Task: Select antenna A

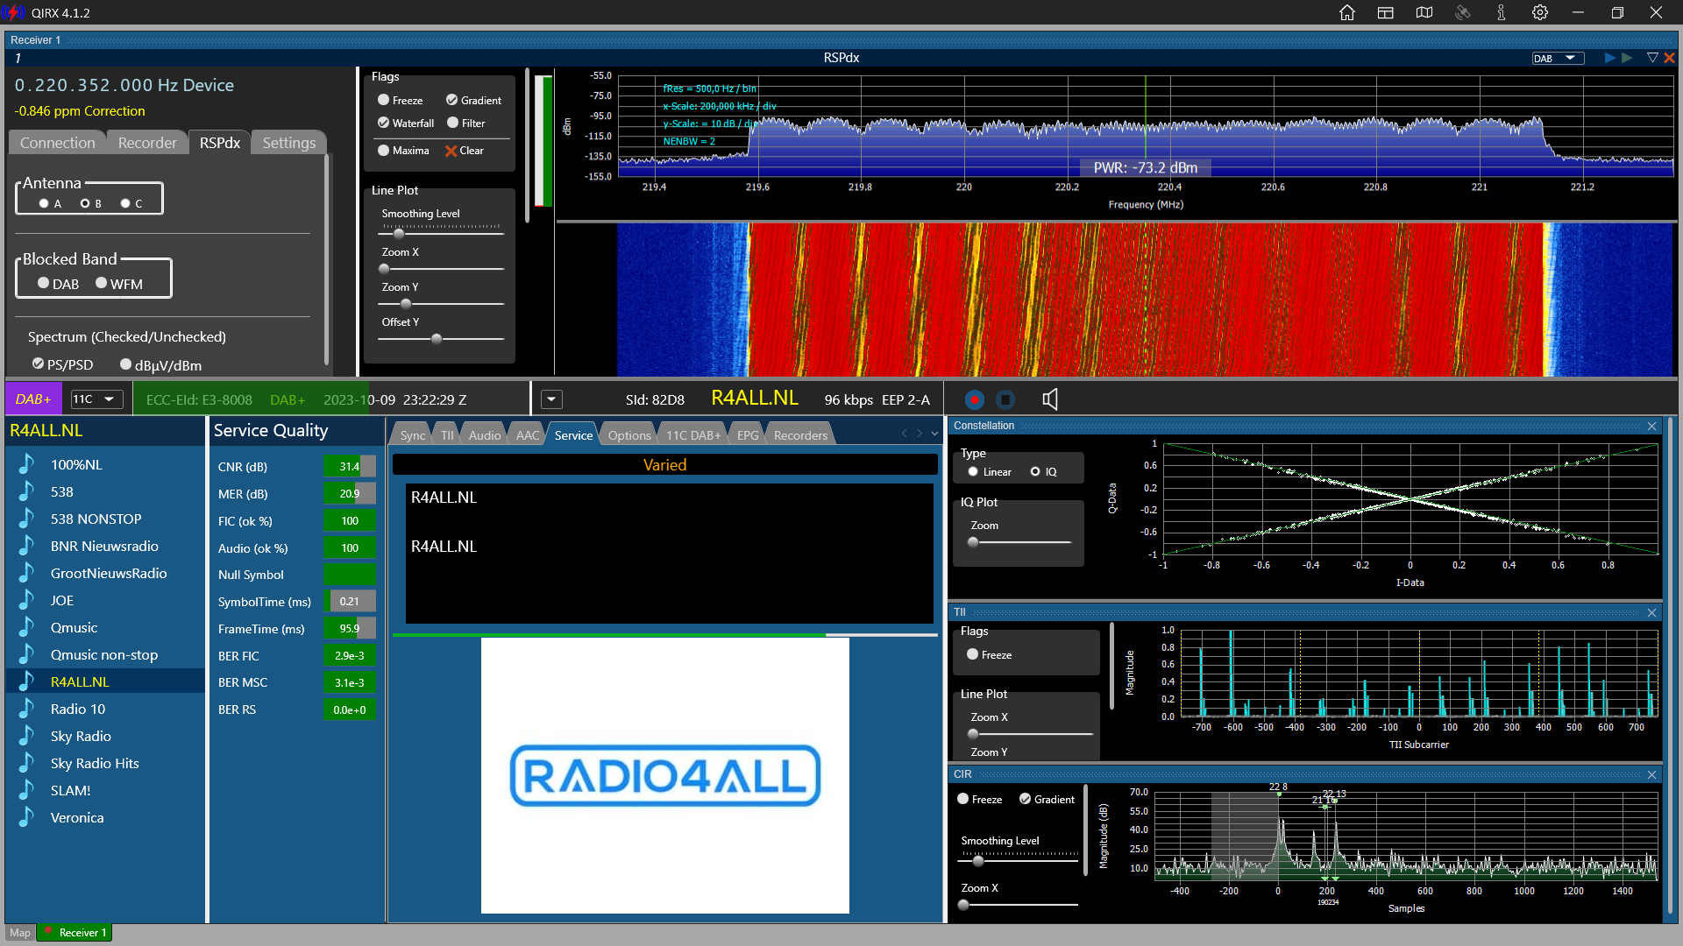Action: 44,203
